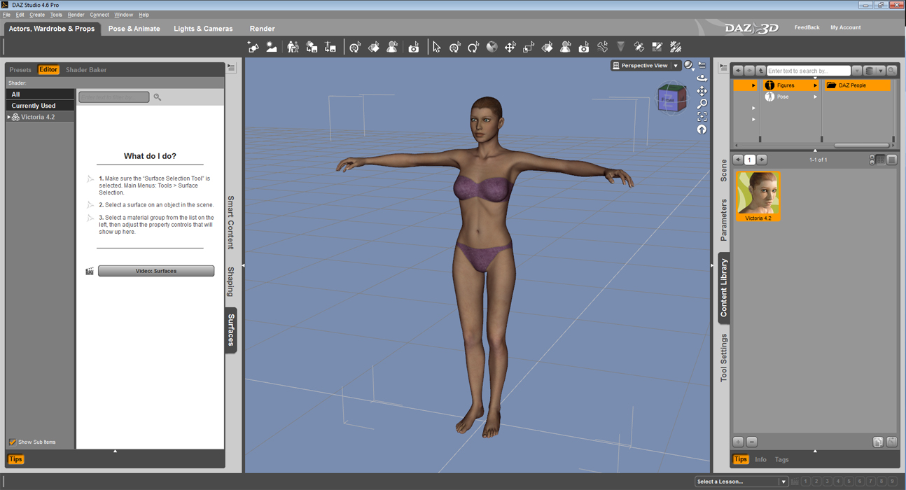This screenshot has width=906, height=490.
Task: Open the Parameters side tab
Action: pos(724,220)
